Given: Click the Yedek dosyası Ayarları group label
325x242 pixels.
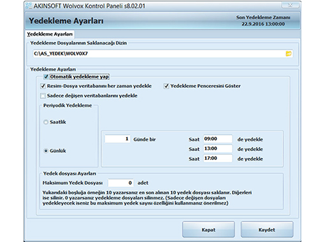Looking at the screenshot, I should (69, 174).
